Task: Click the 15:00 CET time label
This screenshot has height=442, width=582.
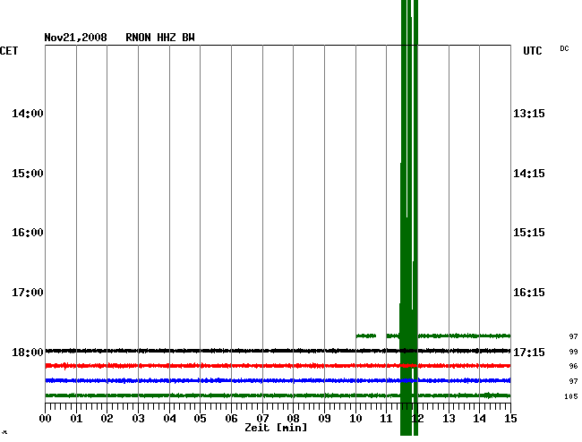Action: pyautogui.click(x=28, y=174)
